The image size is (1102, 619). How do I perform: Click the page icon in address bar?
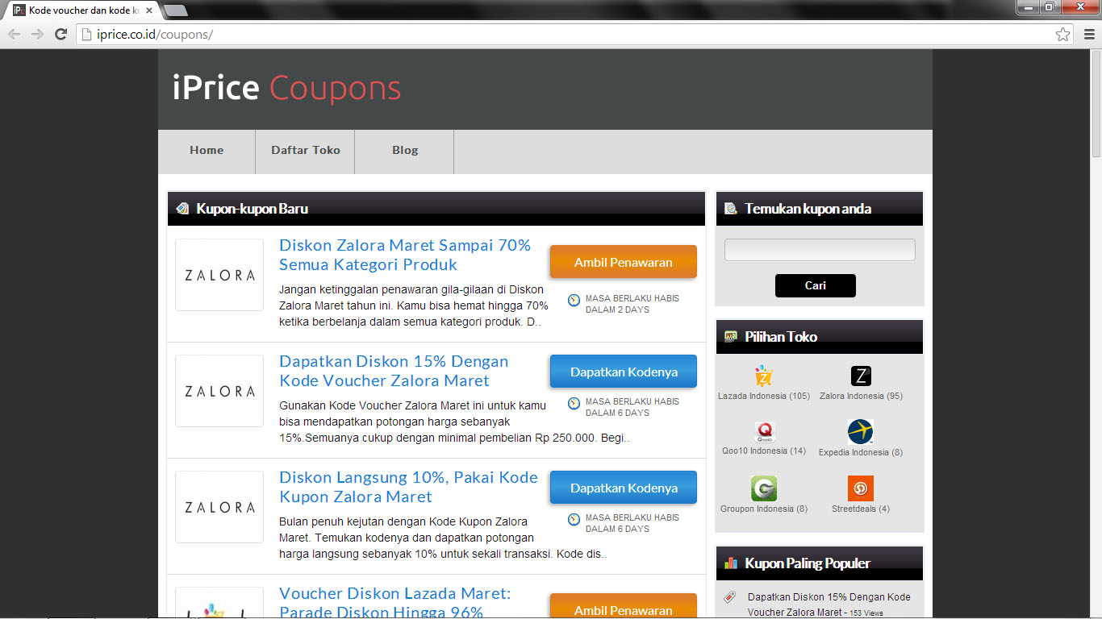(x=86, y=35)
